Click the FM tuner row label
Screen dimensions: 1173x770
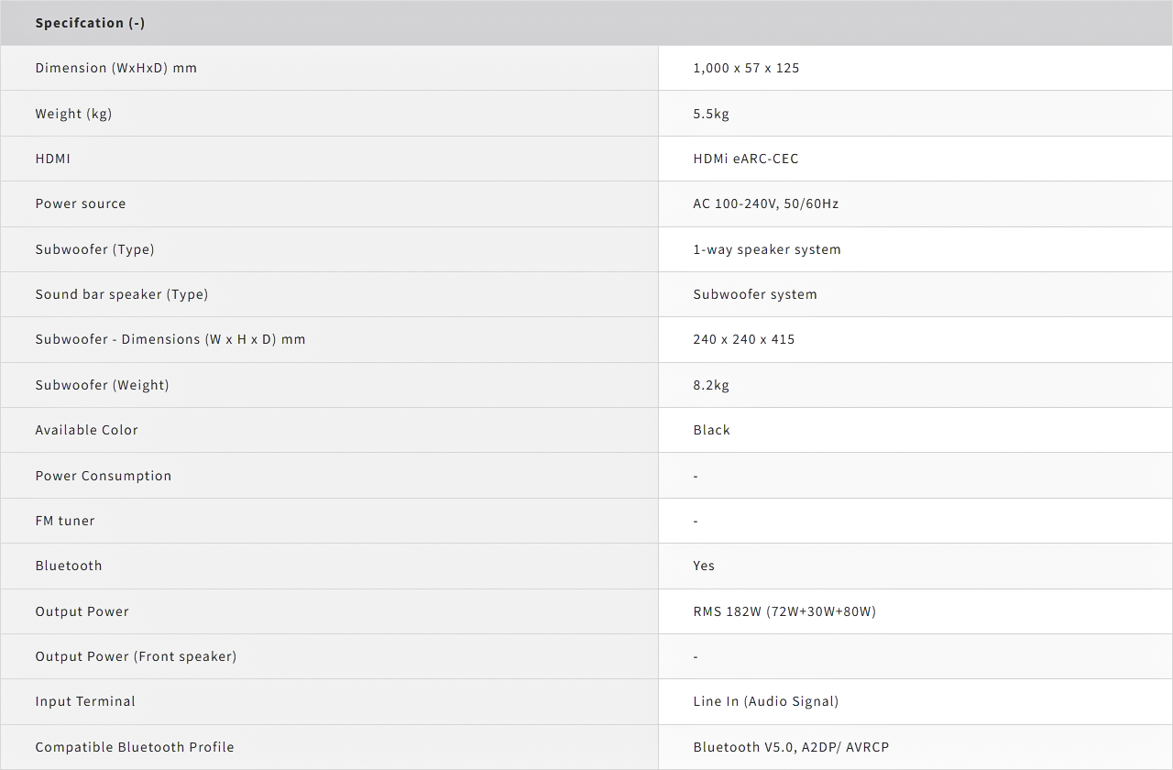click(65, 521)
